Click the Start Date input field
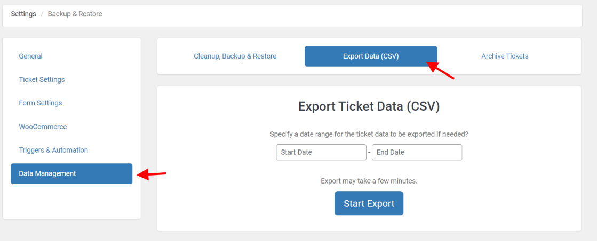Image resolution: width=597 pixels, height=241 pixels. click(321, 152)
